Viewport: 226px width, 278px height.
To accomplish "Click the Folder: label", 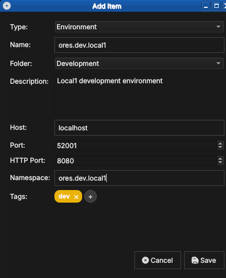I will click(x=21, y=63).
